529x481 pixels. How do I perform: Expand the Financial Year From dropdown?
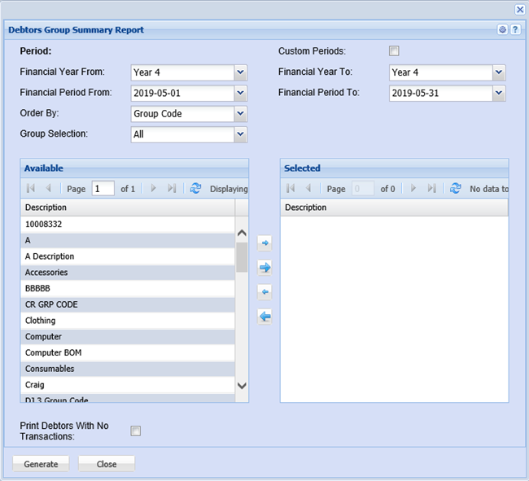click(240, 72)
